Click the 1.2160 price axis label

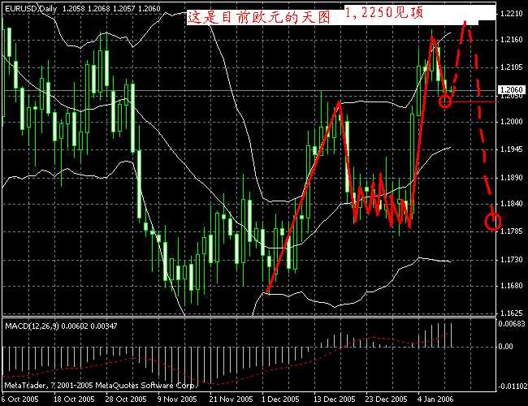(x=510, y=40)
